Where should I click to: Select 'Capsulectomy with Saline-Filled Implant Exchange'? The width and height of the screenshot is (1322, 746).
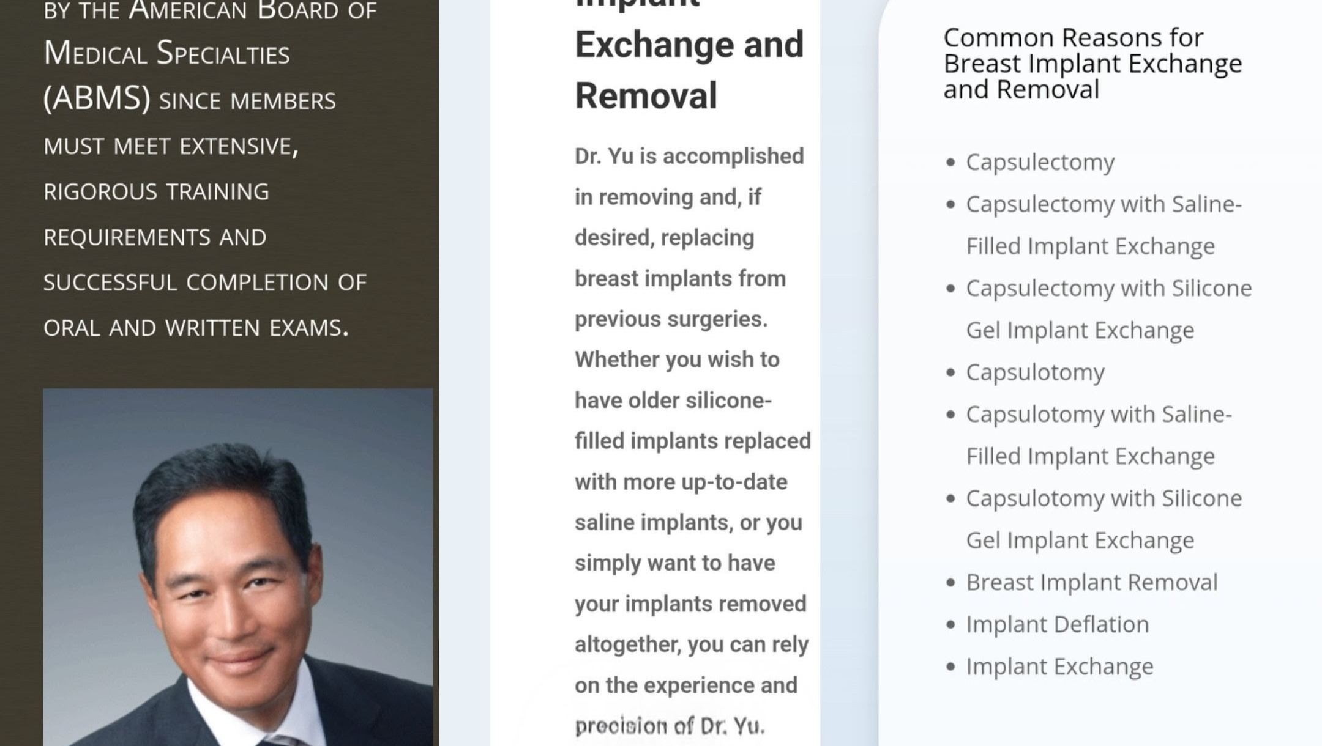(x=1103, y=224)
